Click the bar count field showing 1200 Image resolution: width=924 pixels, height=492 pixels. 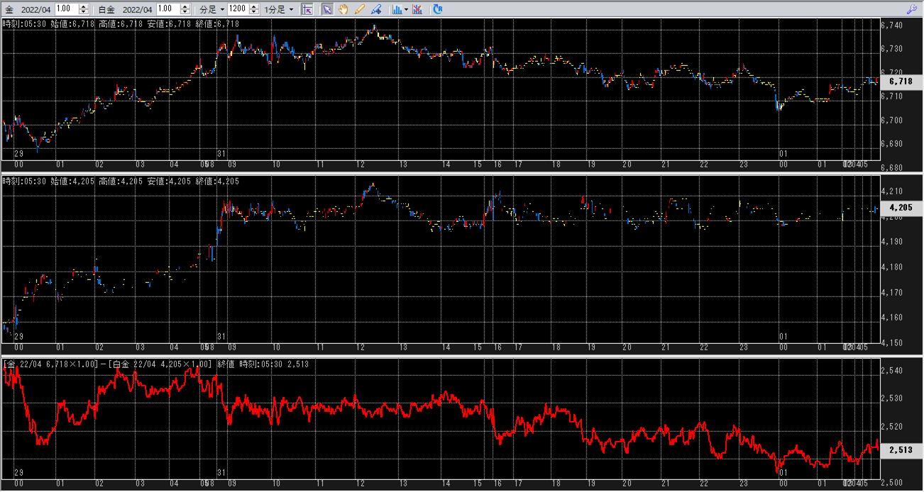click(238, 9)
